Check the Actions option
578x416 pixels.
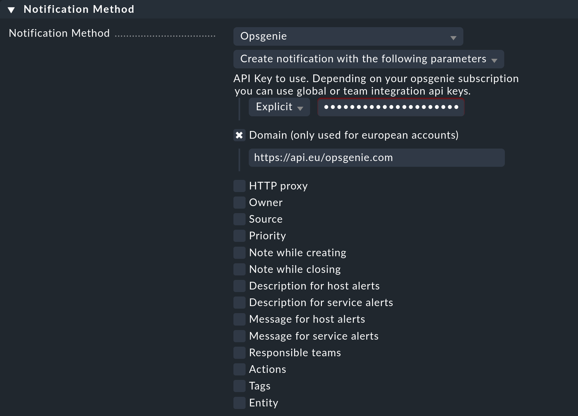(240, 369)
